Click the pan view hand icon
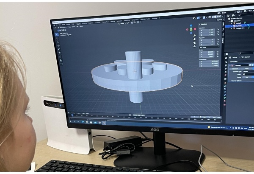Viewport: 254px width, 174px height. [x=194, y=39]
